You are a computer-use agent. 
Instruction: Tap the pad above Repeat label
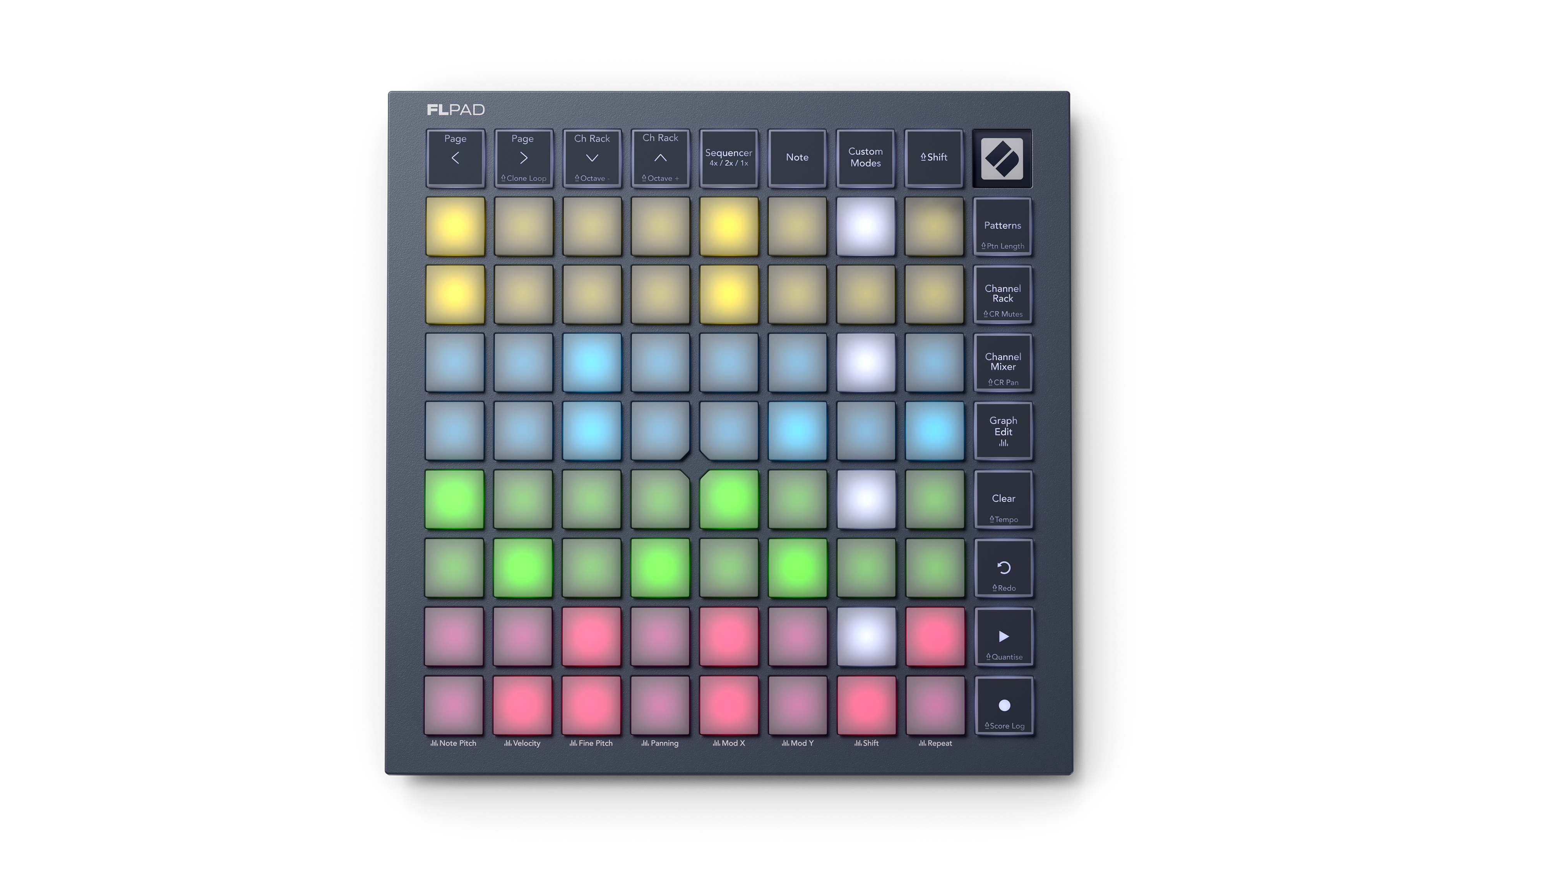click(935, 705)
